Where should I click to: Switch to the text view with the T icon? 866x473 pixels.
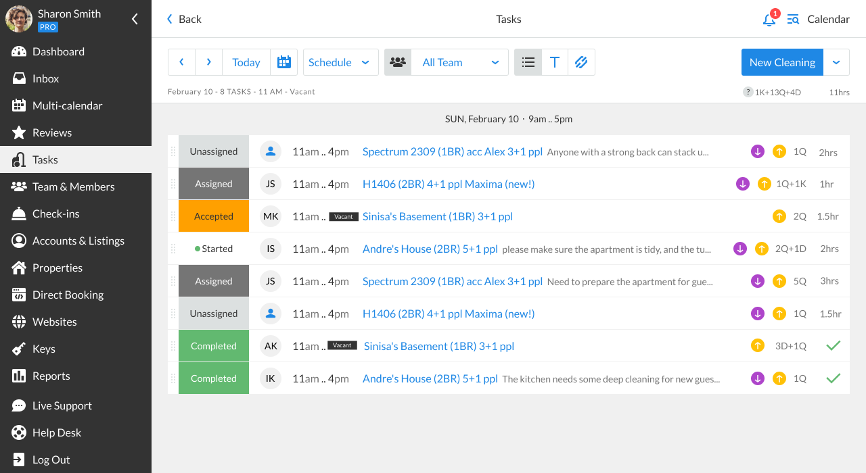[x=555, y=61]
